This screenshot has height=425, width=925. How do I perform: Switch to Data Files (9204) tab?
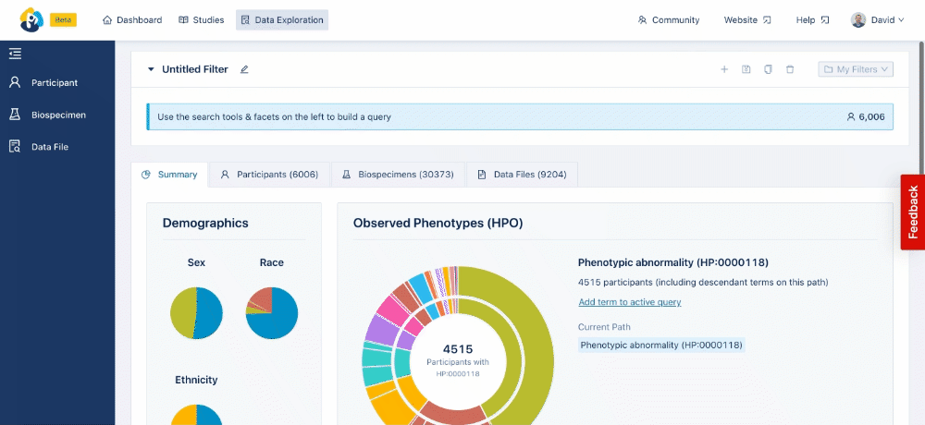(x=522, y=175)
